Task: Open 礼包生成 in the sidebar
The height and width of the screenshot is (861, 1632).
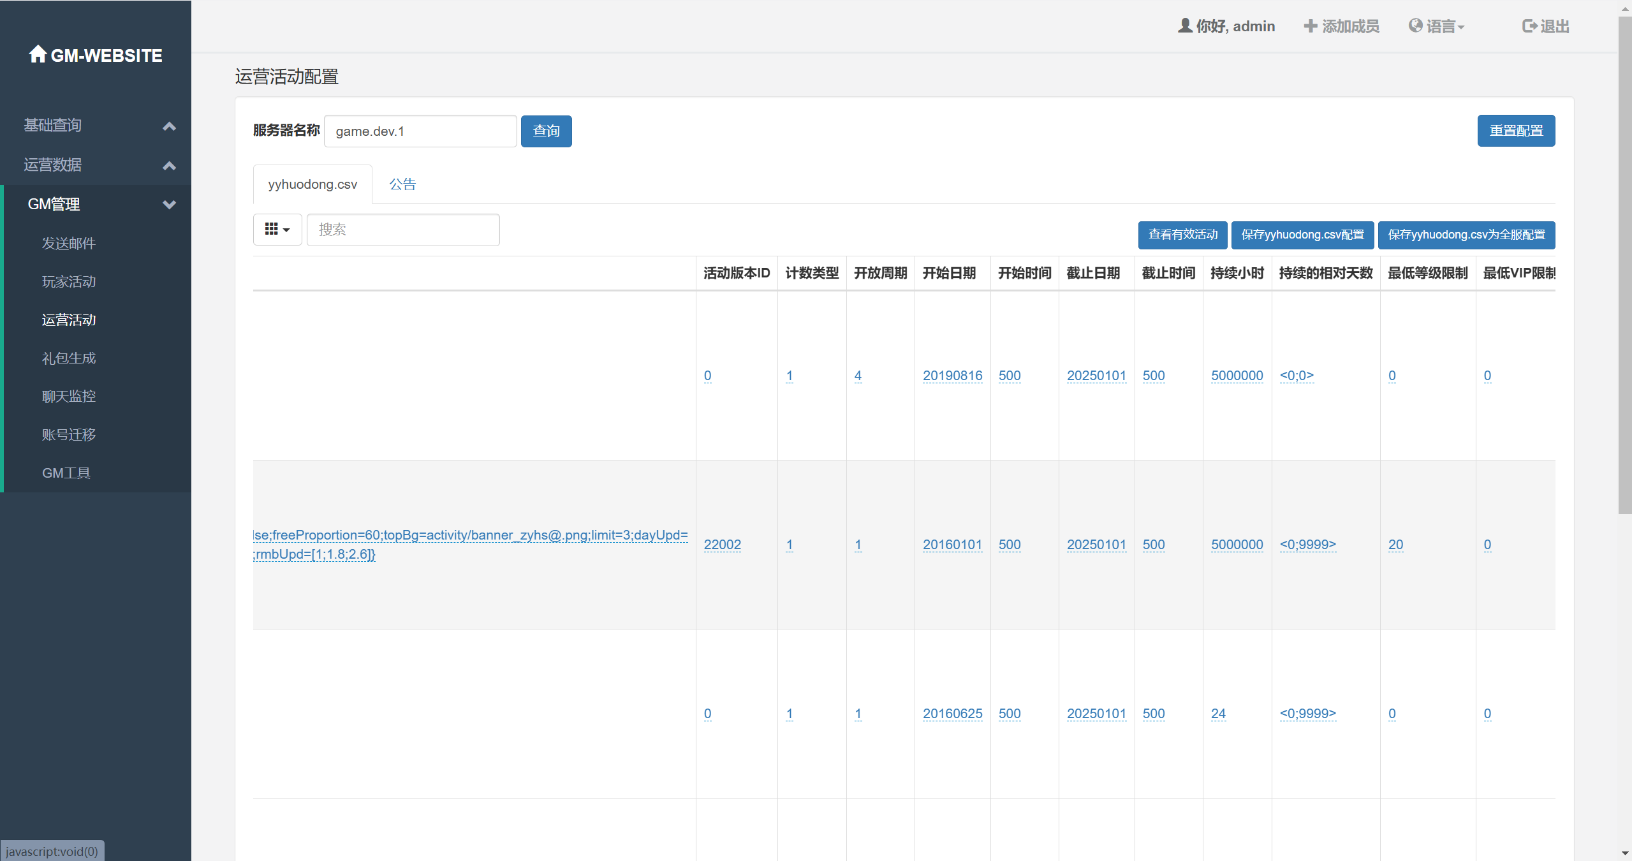Action: pyautogui.click(x=69, y=358)
